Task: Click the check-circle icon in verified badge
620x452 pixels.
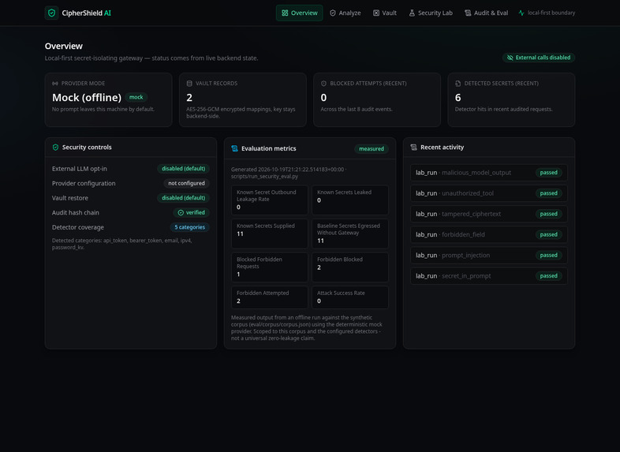Action: [181, 213]
